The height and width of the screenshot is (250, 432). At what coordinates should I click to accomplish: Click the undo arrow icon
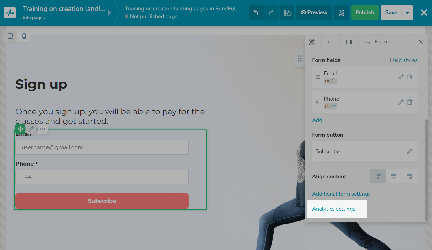pos(256,13)
